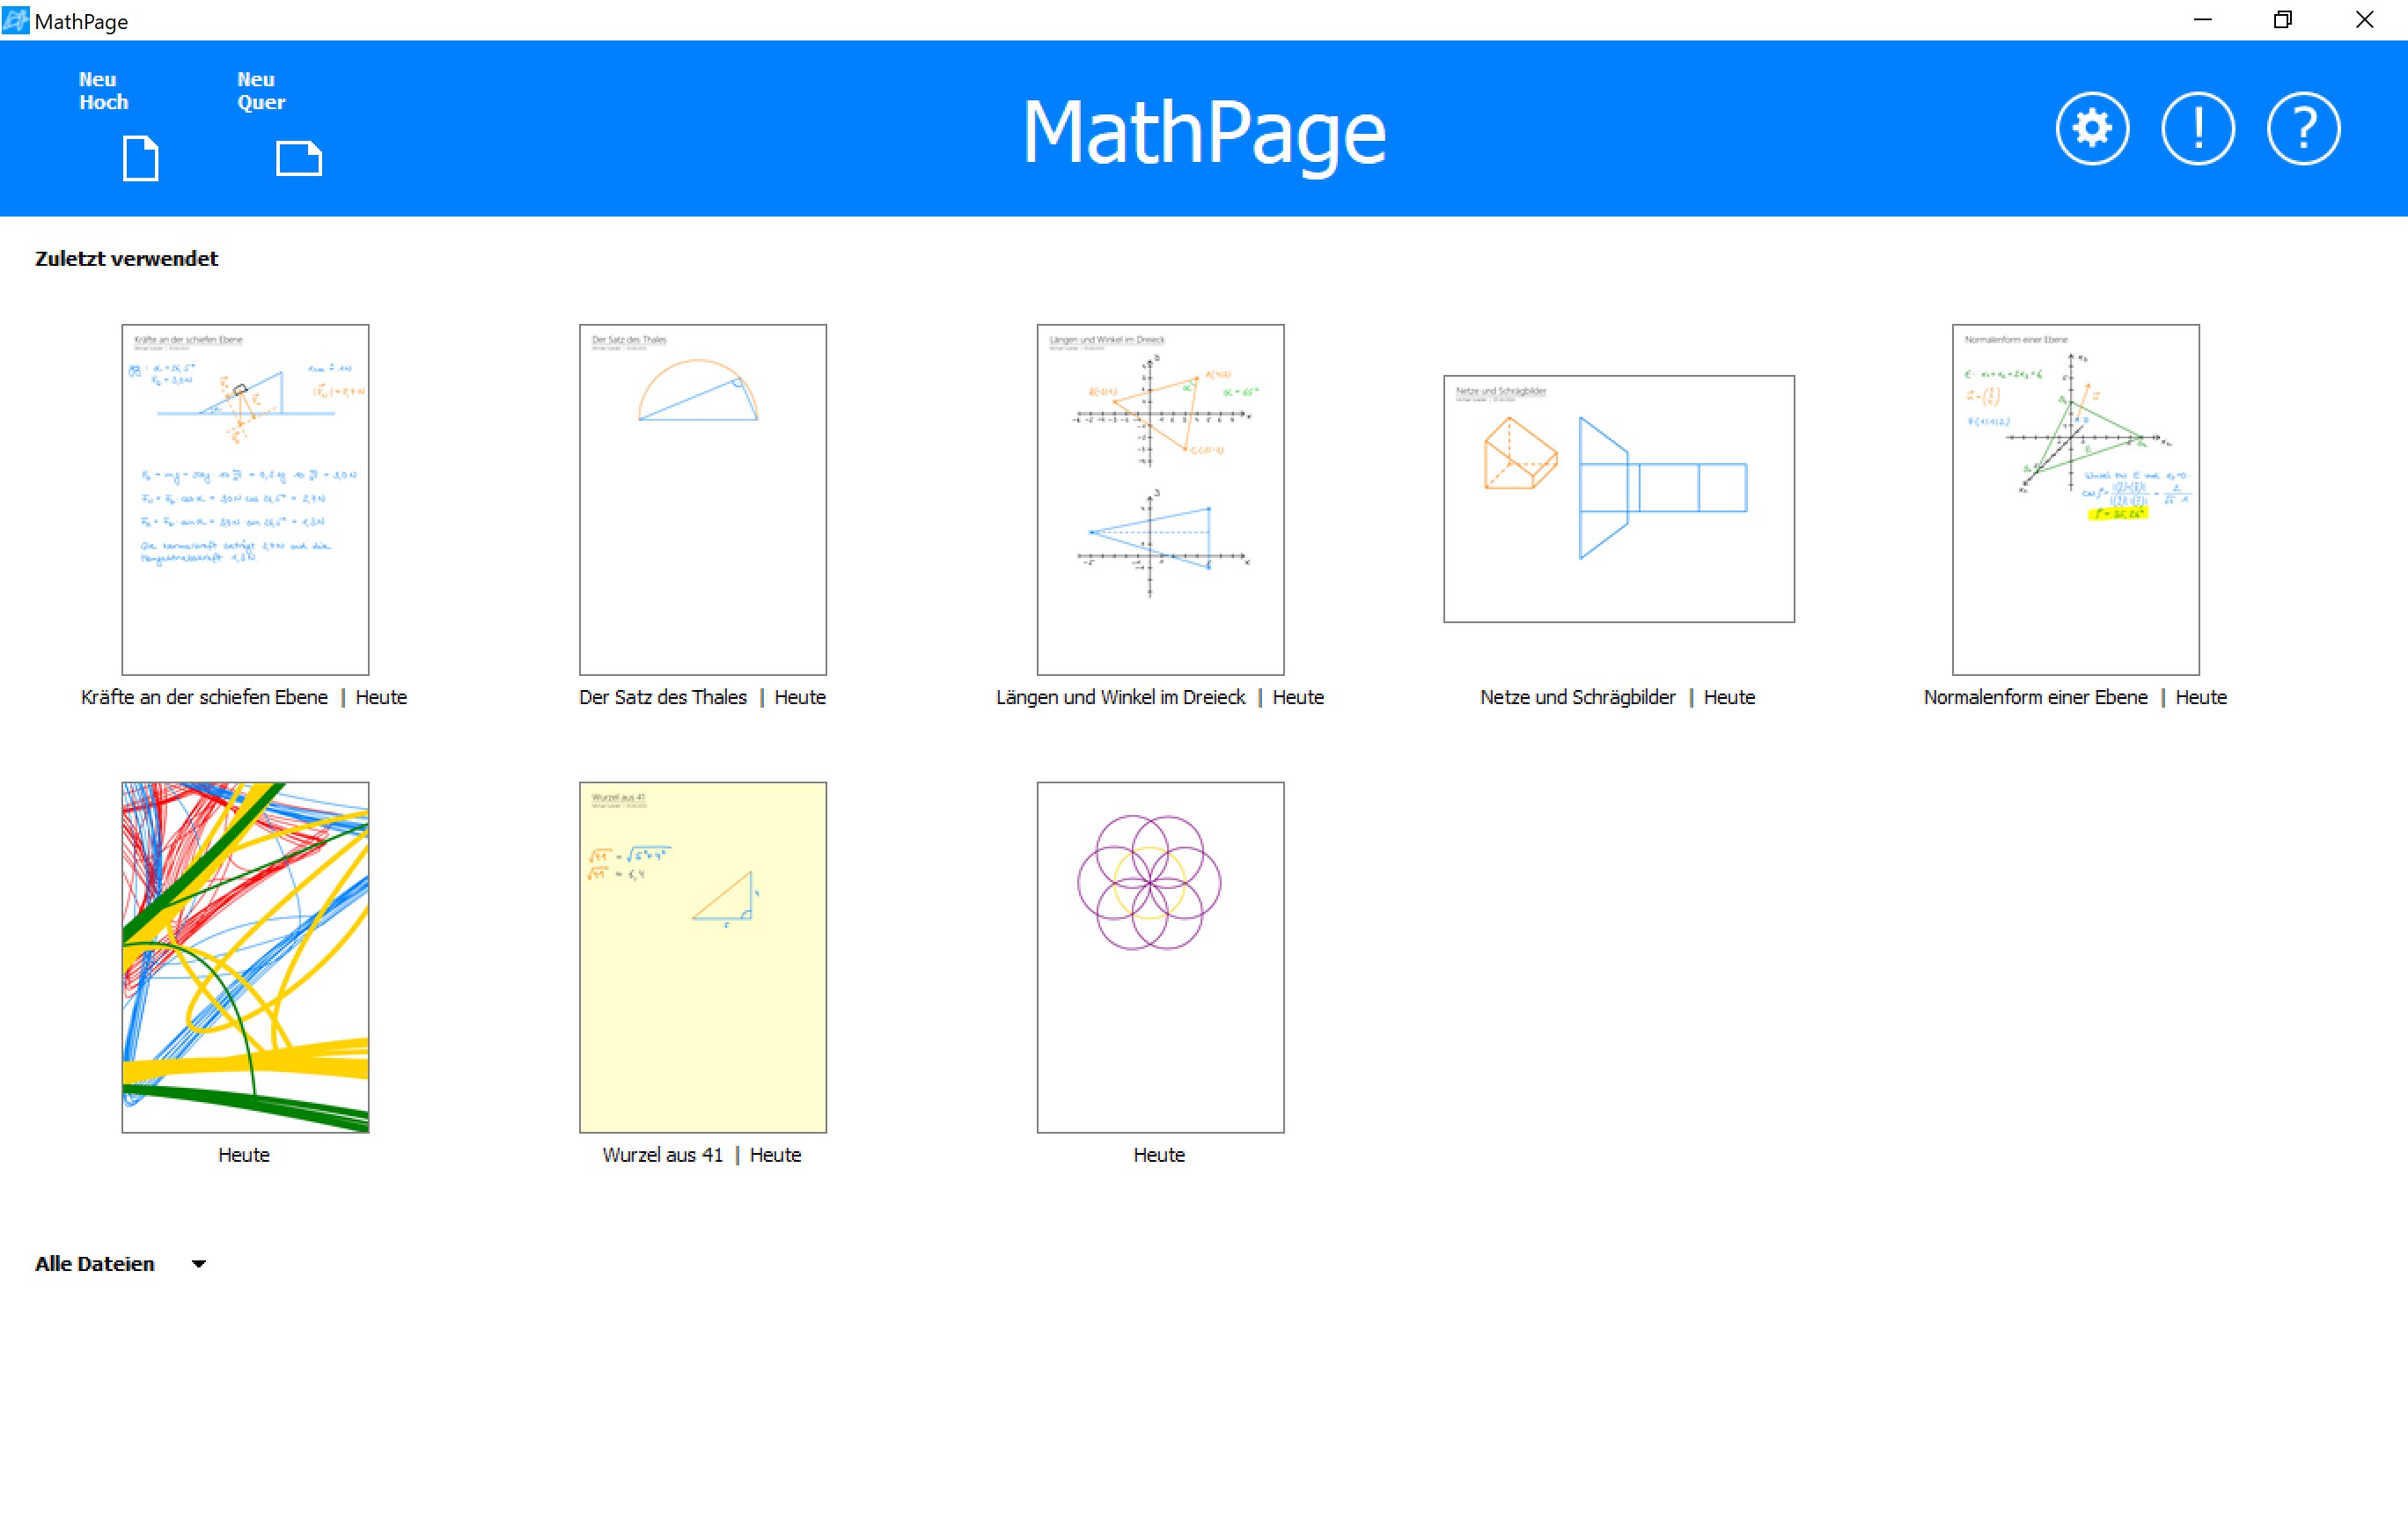Open Längen und Winkel im Dreieck thumbnail
The width and height of the screenshot is (2408, 1535).
[x=1160, y=499]
